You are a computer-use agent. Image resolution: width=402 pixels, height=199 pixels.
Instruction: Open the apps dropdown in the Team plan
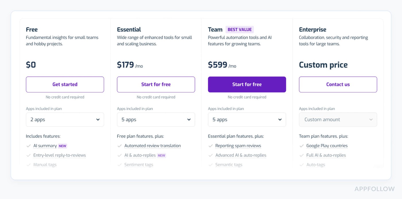tap(247, 120)
